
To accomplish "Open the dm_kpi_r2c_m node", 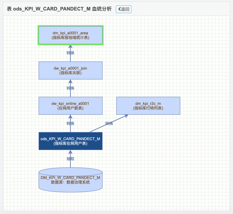I will pyautogui.click(x=148, y=106).
